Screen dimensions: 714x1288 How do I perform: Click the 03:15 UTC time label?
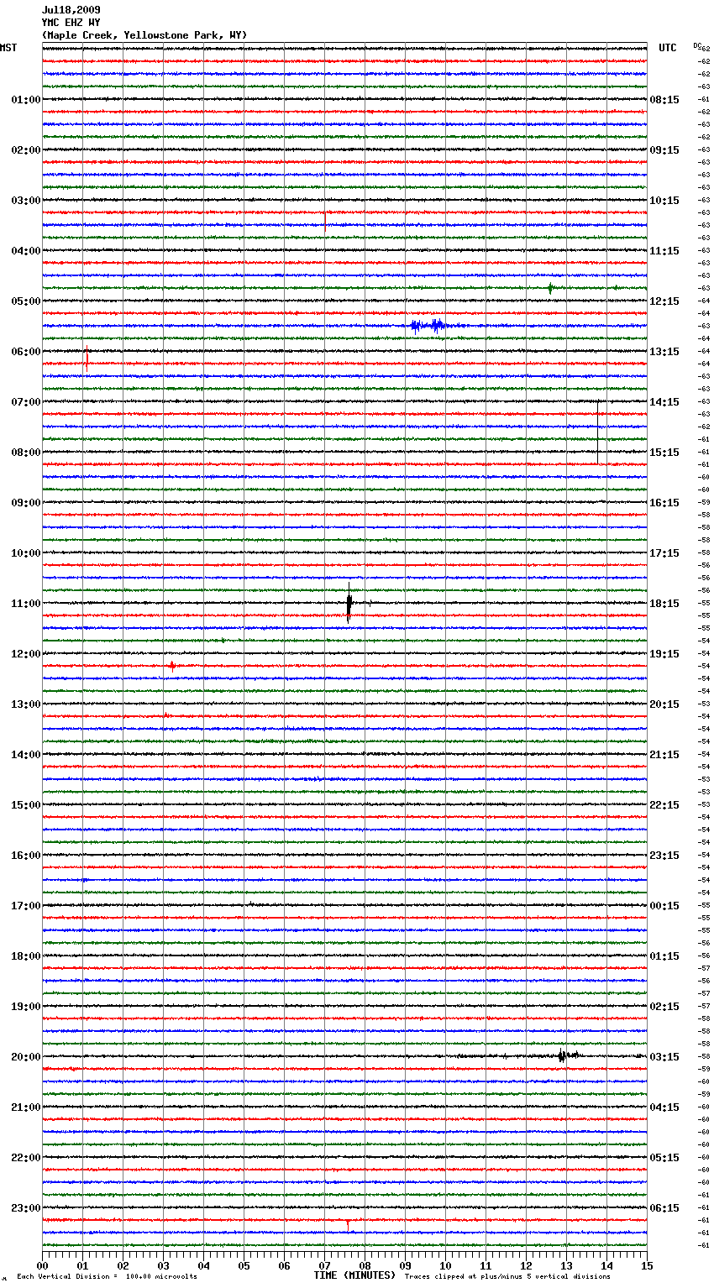tap(664, 1057)
